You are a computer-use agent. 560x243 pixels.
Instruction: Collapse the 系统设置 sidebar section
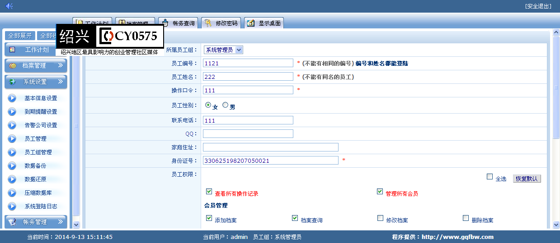click(36, 82)
